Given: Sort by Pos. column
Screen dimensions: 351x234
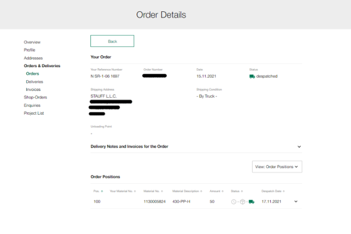Looking at the screenshot, I should point(98,191).
